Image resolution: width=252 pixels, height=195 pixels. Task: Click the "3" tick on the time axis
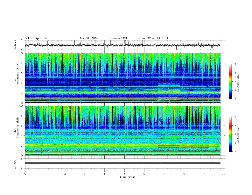pos(85,174)
